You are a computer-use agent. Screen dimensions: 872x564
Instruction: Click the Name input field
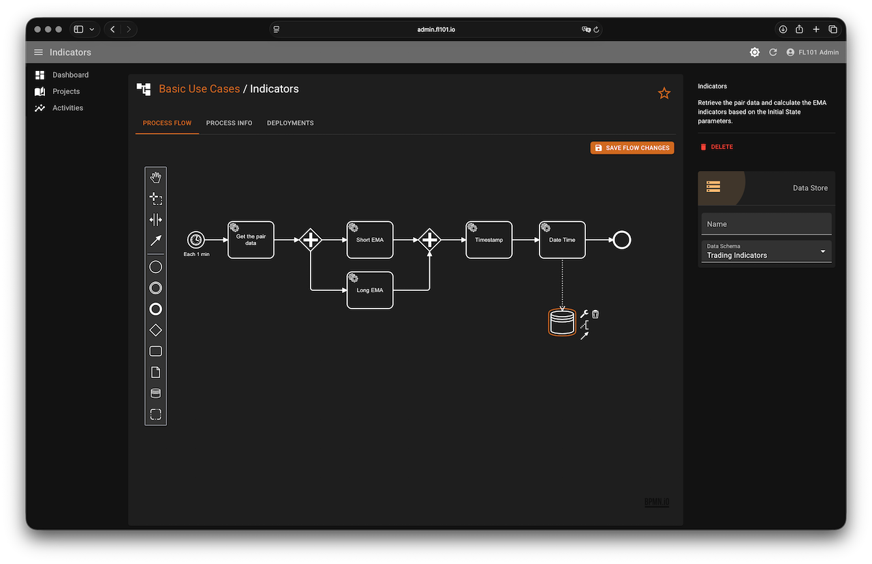(x=766, y=224)
